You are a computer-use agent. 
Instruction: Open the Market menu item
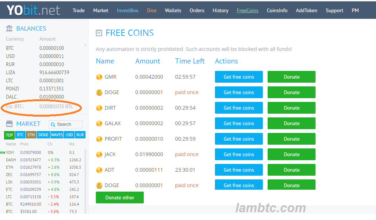[x=101, y=11]
